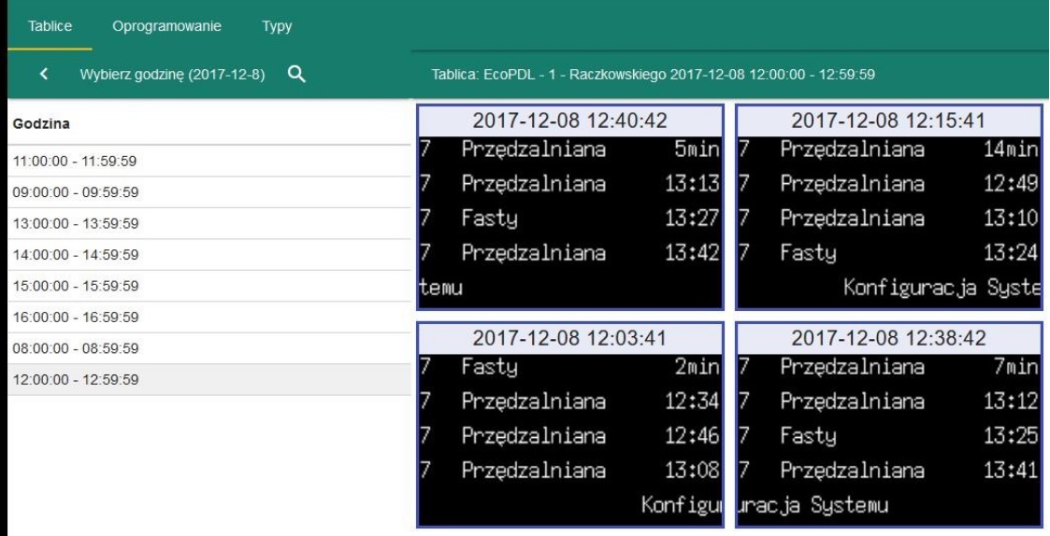Image resolution: width=1050 pixels, height=536 pixels.
Task: Select the 13:00:00 - 13:59:59 hour row
Action: 209,223
